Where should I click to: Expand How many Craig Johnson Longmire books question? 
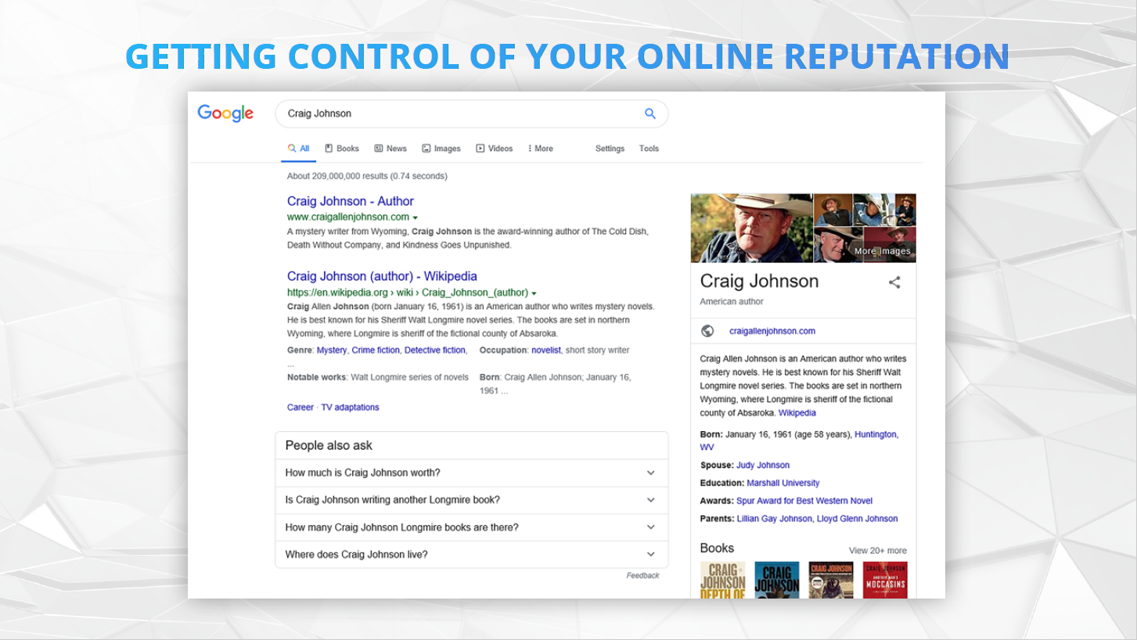tap(472, 527)
